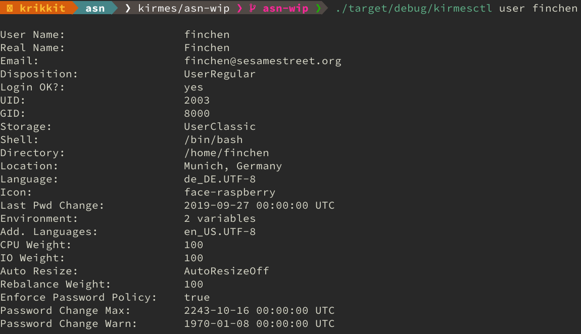Click the 2 variables Environment value

pos(220,219)
